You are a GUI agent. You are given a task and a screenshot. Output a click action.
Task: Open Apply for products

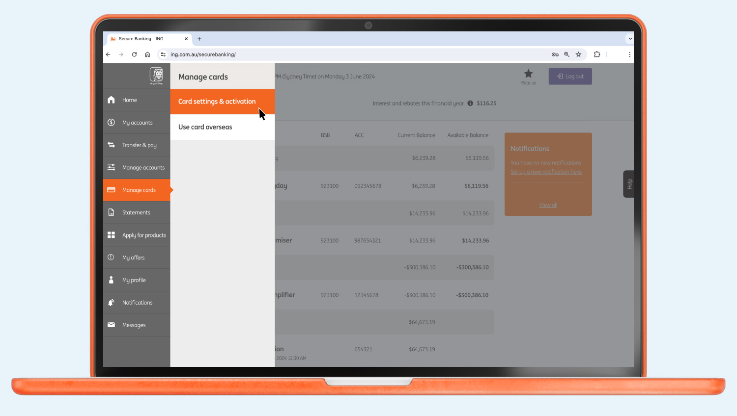click(144, 235)
